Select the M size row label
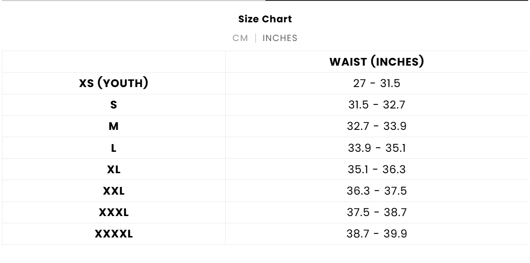 pyautogui.click(x=114, y=126)
